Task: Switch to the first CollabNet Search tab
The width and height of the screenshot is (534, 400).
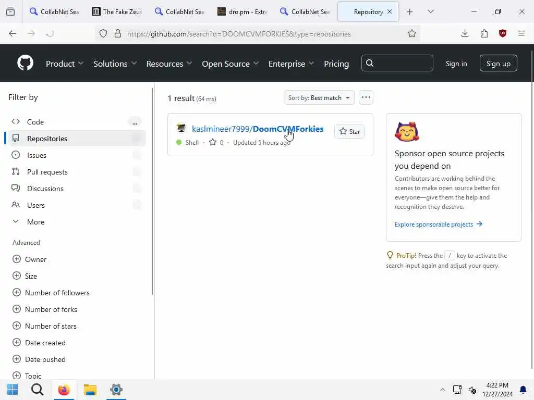Action: tap(54, 11)
